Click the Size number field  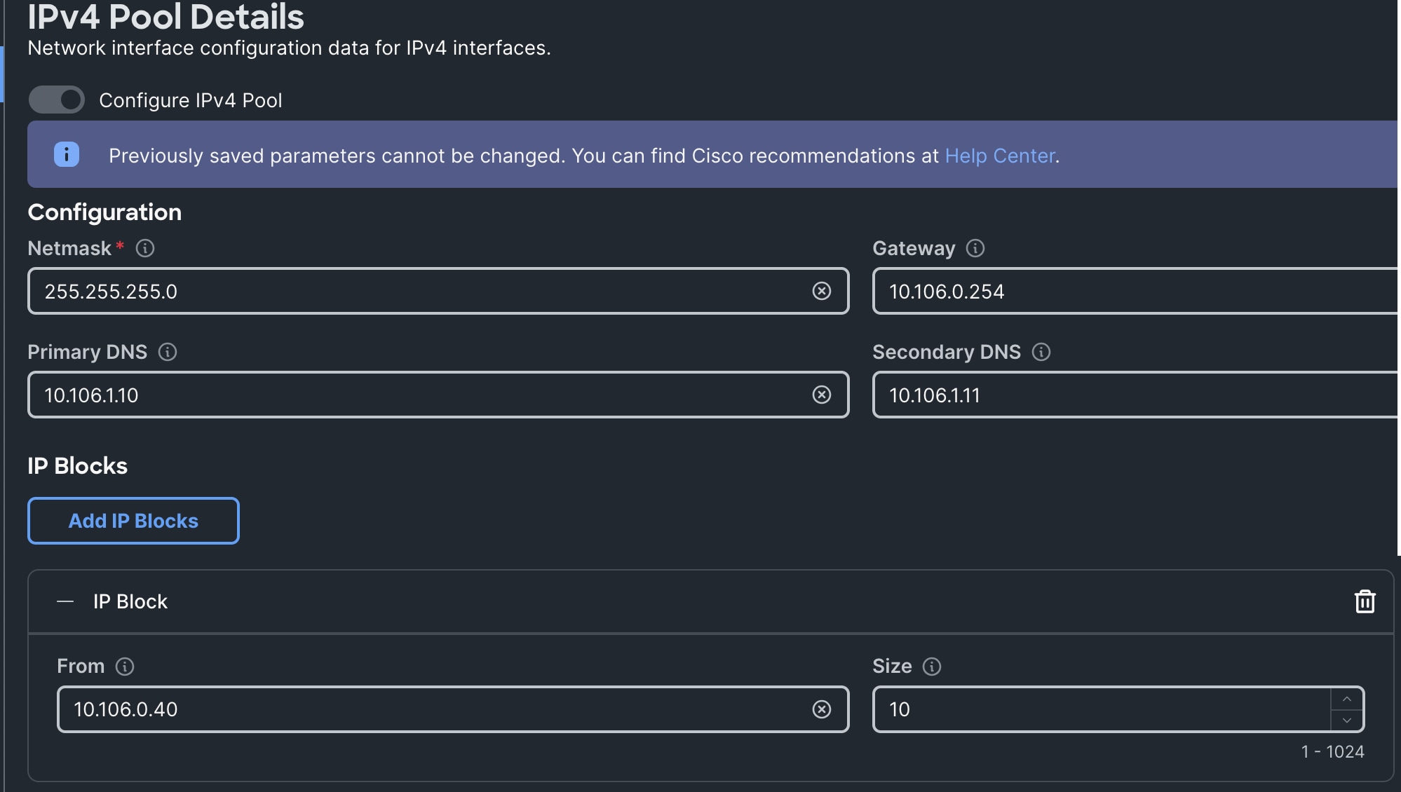[1101, 709]
